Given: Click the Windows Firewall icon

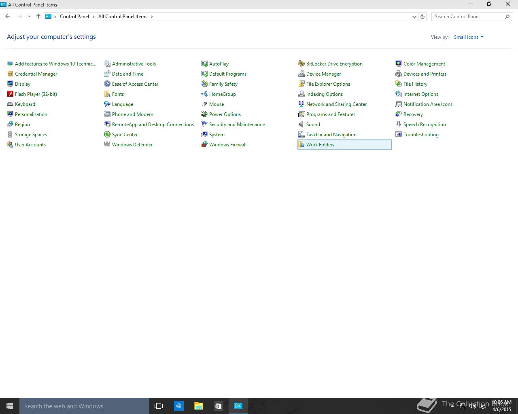Looking at the screenshot, I should tap(204, 144).
